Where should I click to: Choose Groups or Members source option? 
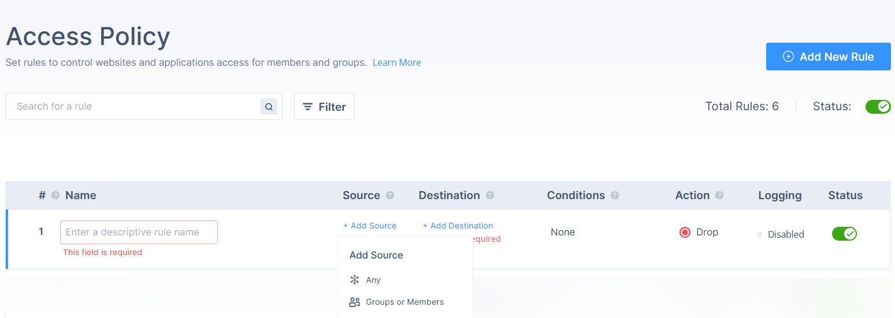[x=404, y=302]
